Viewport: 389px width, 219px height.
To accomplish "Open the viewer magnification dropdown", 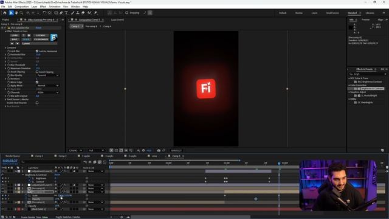I will pyautogui.click(x=75, y=150).
